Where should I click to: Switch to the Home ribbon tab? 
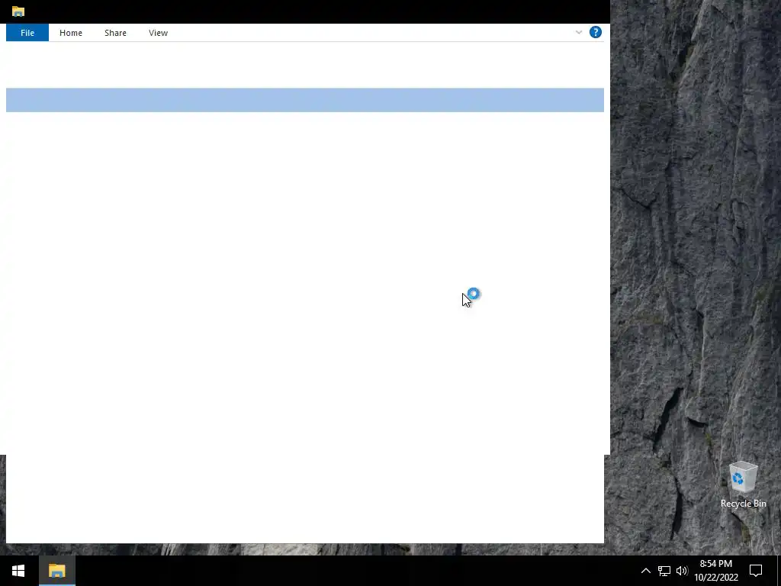coord(71,33)
